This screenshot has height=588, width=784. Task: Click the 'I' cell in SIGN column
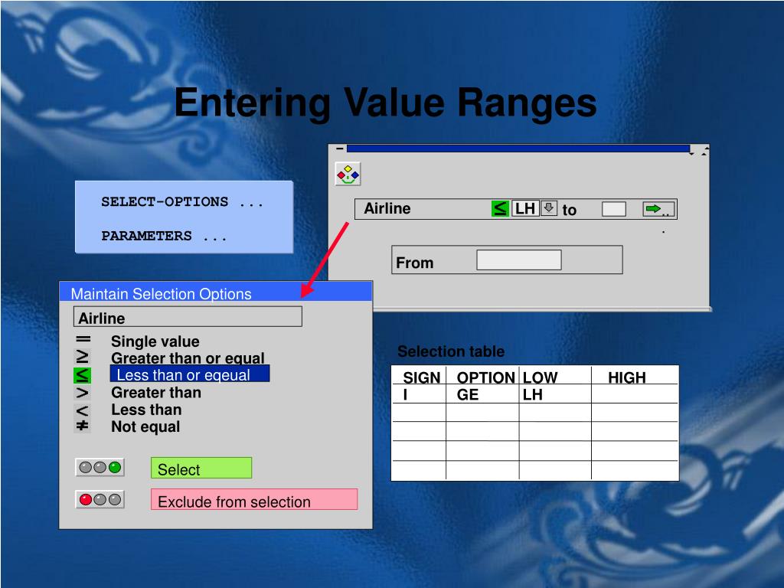[x=406, y=394]
